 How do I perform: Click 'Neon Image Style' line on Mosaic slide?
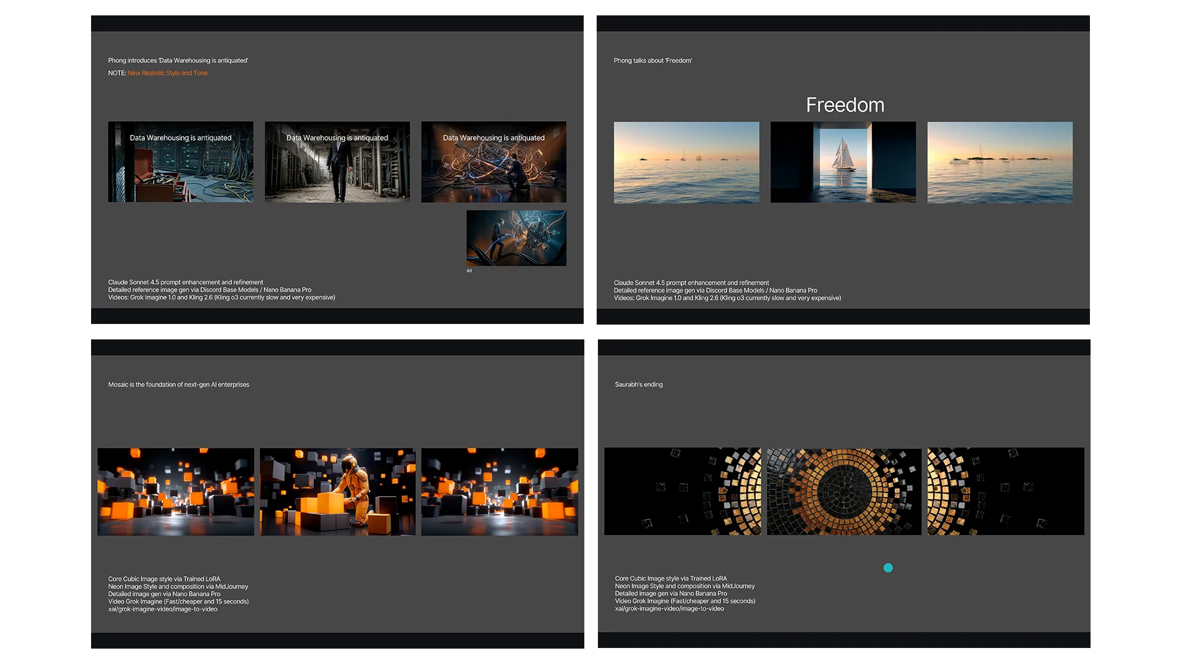(178, 587)
